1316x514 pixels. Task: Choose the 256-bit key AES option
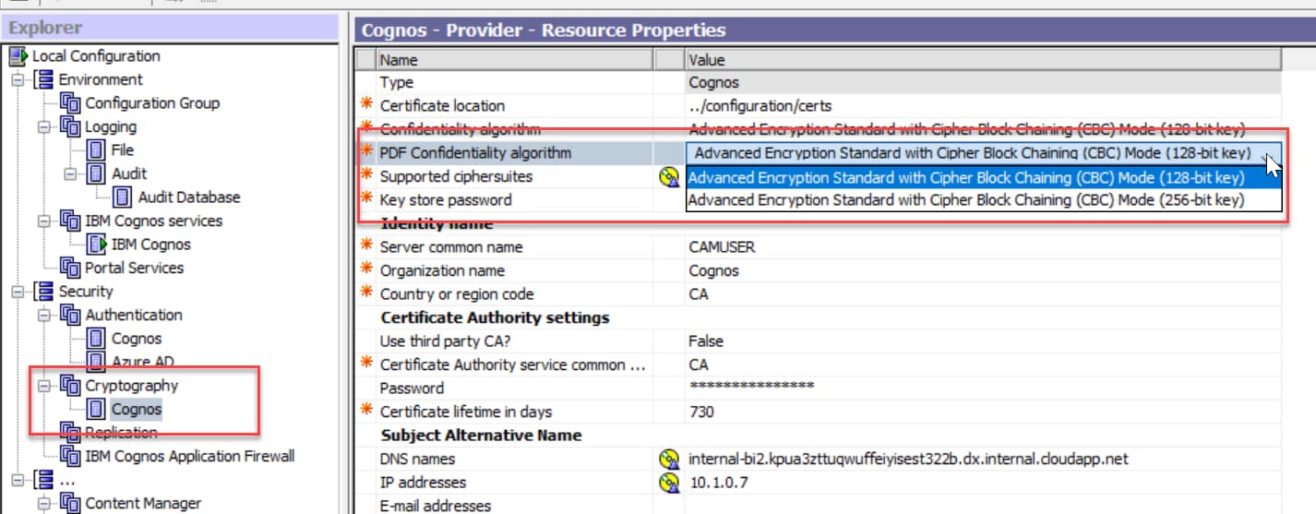(x=965, y=200)
